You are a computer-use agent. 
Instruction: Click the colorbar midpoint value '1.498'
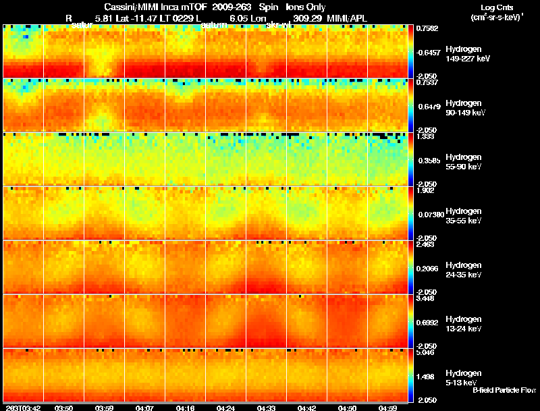click(x=425, y=377)
